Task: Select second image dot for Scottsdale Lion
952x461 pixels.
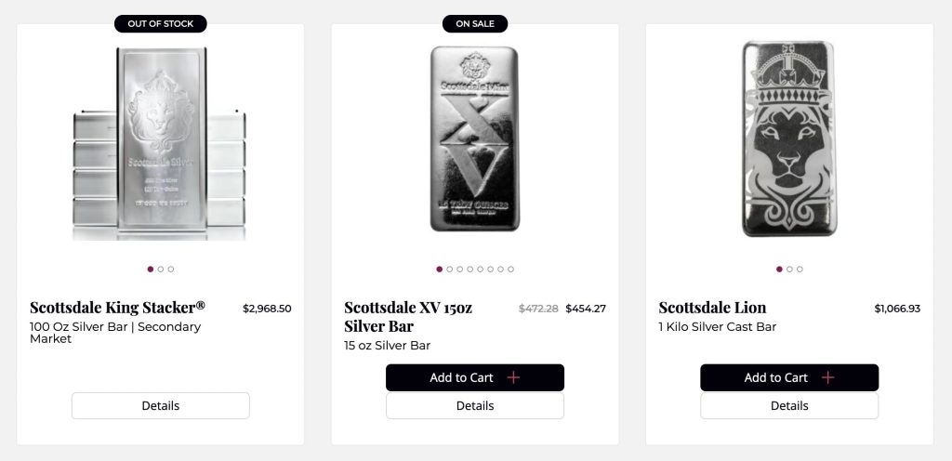Action: coord(789,270)
